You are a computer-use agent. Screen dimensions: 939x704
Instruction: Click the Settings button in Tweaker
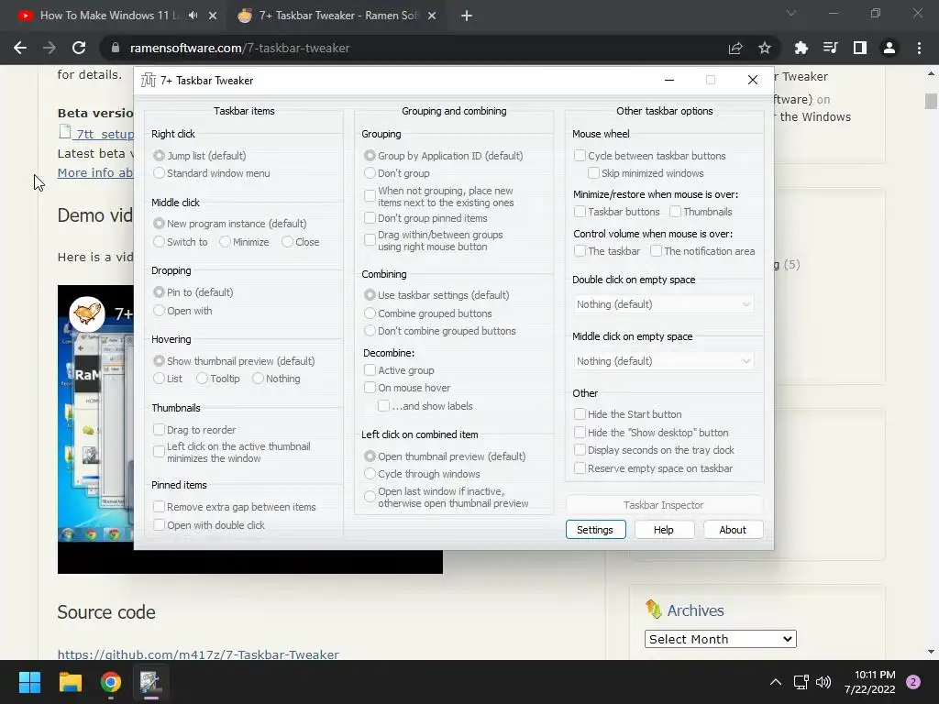click(595, 530)
